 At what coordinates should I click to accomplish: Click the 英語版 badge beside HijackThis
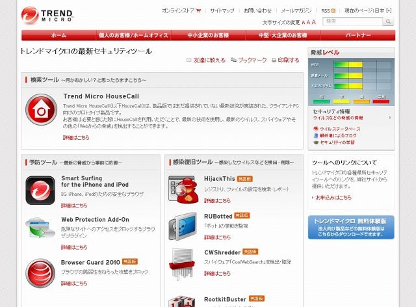coord(244,179)
